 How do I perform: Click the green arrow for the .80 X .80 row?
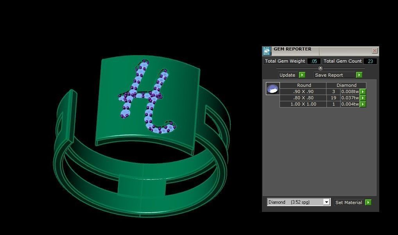[x=363, y=98]
